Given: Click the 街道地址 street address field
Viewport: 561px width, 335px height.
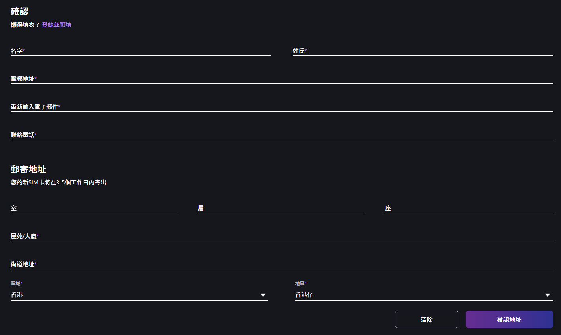Looking at the screenshot, I should point(281,264).
